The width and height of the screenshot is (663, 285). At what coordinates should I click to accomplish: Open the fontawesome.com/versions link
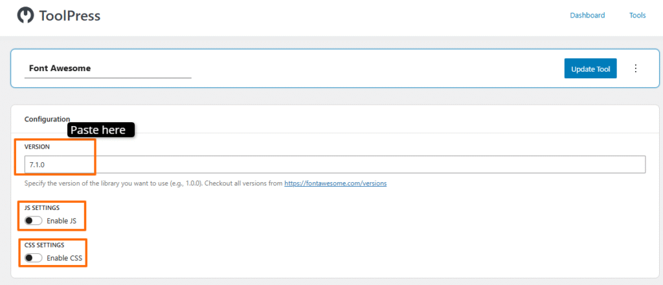(x=335, y=184)
